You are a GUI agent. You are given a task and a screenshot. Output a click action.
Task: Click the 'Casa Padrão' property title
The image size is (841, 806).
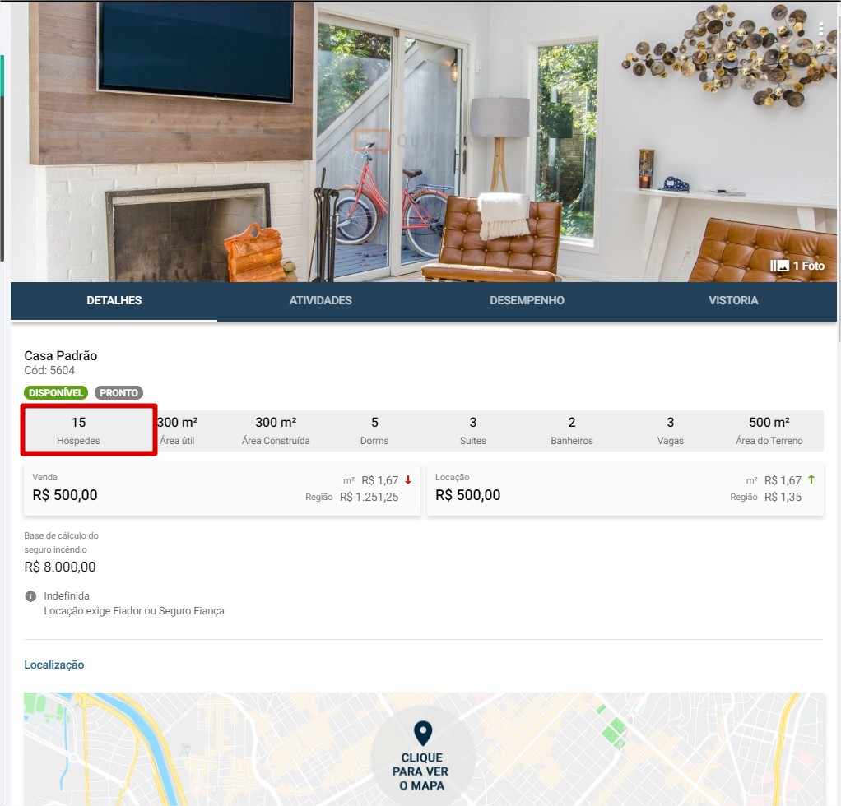point(61,356)
